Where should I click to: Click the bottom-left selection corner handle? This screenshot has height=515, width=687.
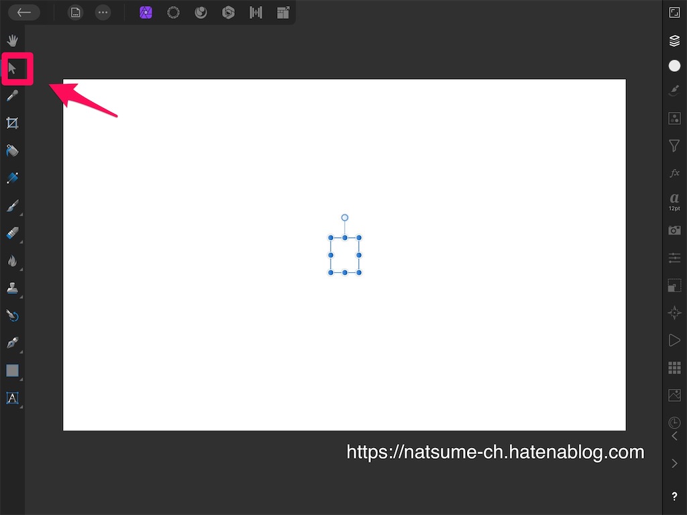(x=331, y=272)
